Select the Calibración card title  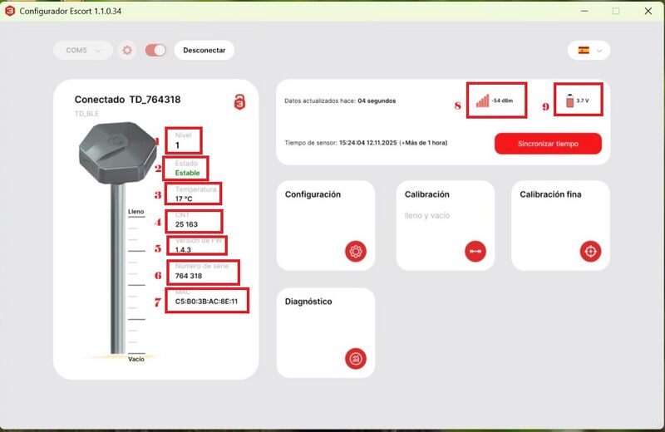tap(426, 194)
